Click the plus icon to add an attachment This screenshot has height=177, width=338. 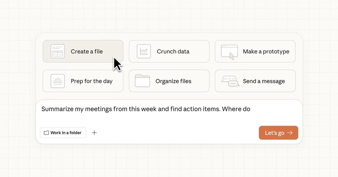[94, 133]
